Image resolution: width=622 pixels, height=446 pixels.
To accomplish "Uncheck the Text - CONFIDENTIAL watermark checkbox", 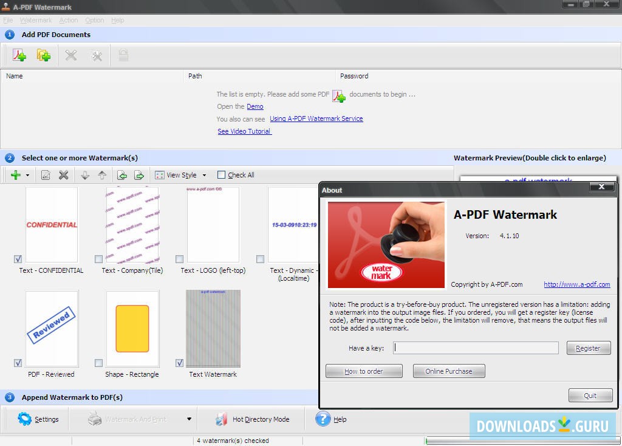I will (x=18, y=259).
